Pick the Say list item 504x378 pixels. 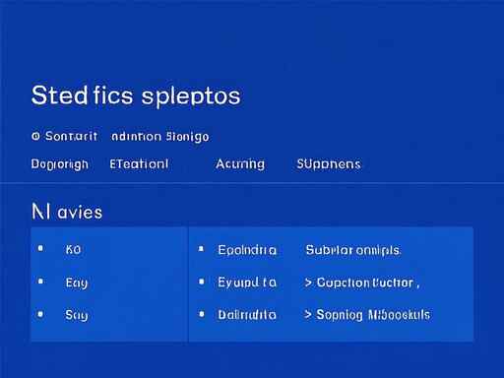pos(77,315)
